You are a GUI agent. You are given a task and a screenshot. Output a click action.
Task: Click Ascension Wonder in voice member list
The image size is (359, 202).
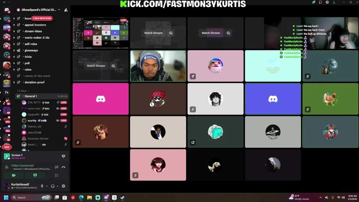point(44,139)
